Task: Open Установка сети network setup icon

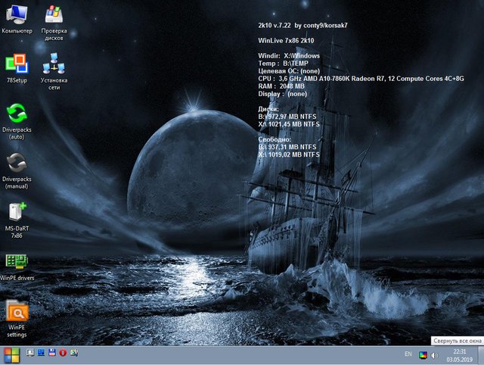Action: pyautogui.click(x=54, y=64)
